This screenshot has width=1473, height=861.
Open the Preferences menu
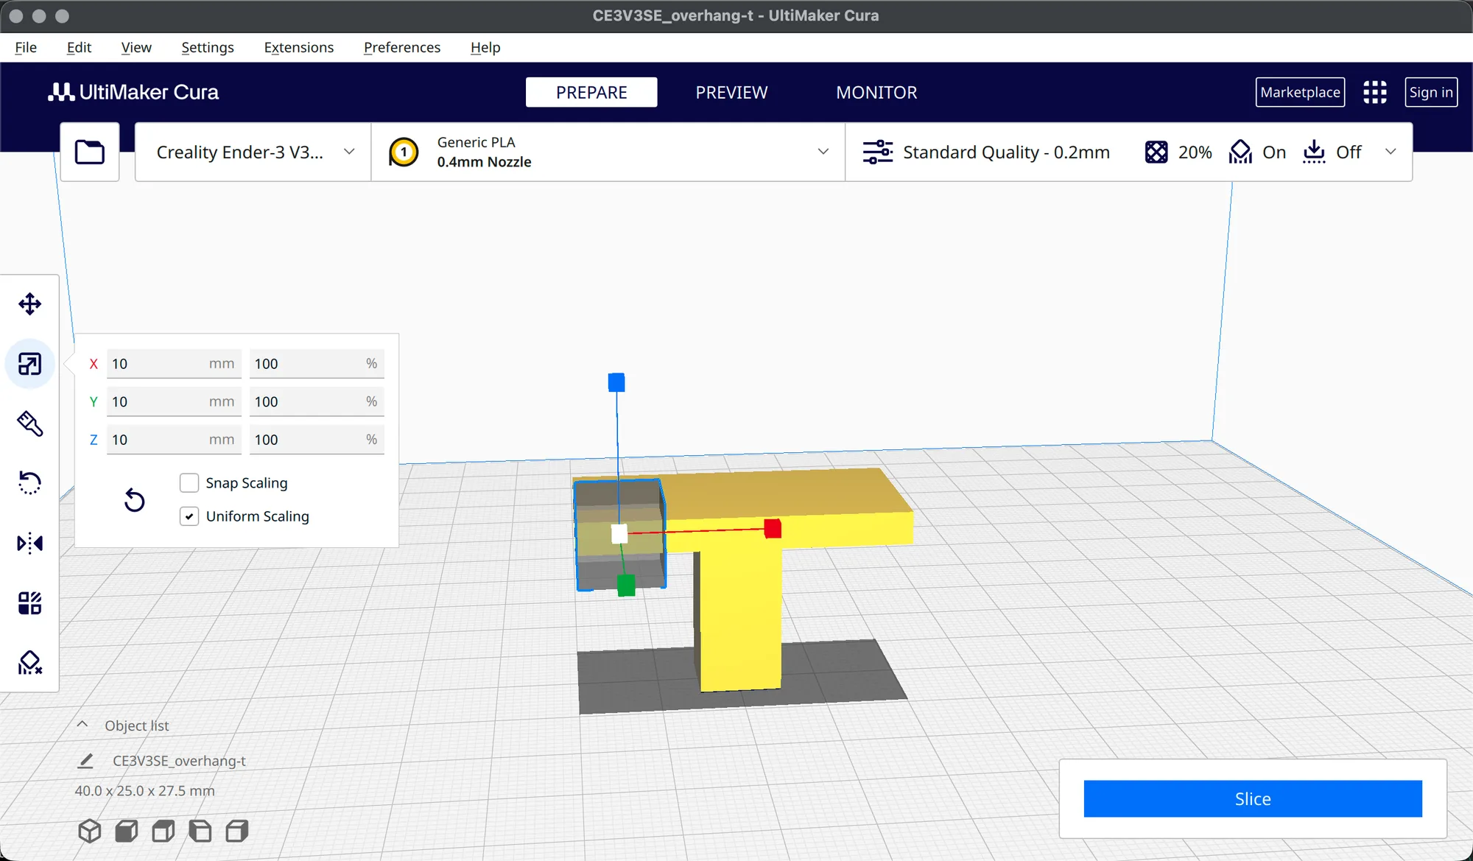[402, 47]
